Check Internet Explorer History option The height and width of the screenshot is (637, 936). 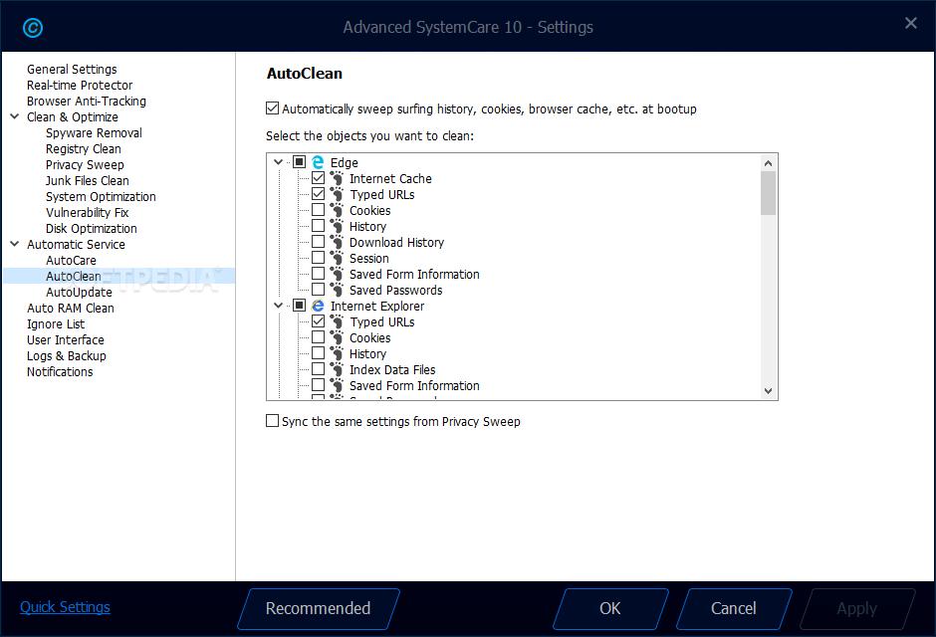point(319,353)
